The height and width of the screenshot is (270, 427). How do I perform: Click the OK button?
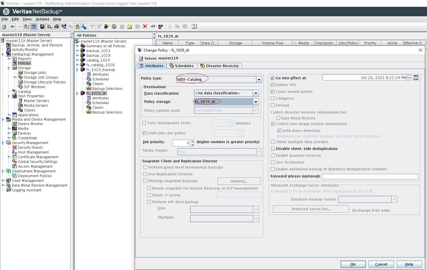pos(353,264)
